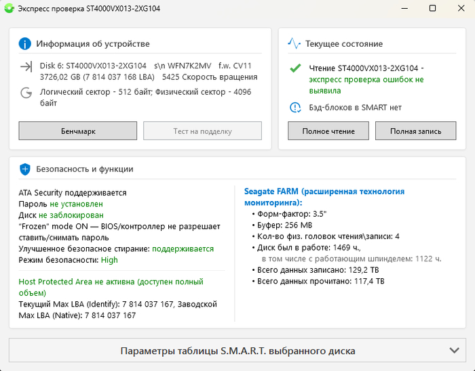The height and width of the screenshot is (371, 475).
Task: Click the rotation icon beside logical sector info
Action: 26,93
